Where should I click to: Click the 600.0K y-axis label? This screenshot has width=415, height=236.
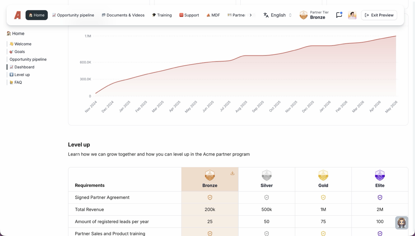coord(86,62)
